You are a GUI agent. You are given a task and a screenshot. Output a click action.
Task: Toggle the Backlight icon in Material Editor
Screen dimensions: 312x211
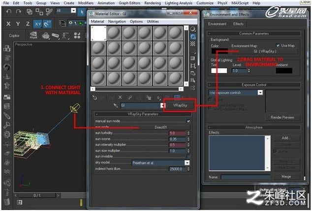click(x=193, y=36)
